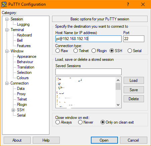The width and height of the screenshot is (151, 146).
Task: Open the Behaviour category
Action: (x=25, y=62)
